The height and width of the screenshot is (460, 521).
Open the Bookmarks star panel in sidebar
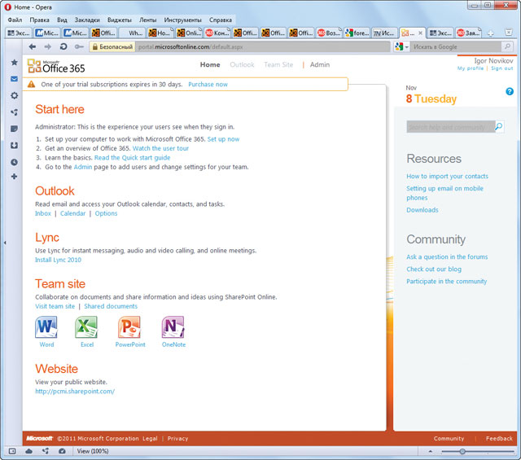14,62
